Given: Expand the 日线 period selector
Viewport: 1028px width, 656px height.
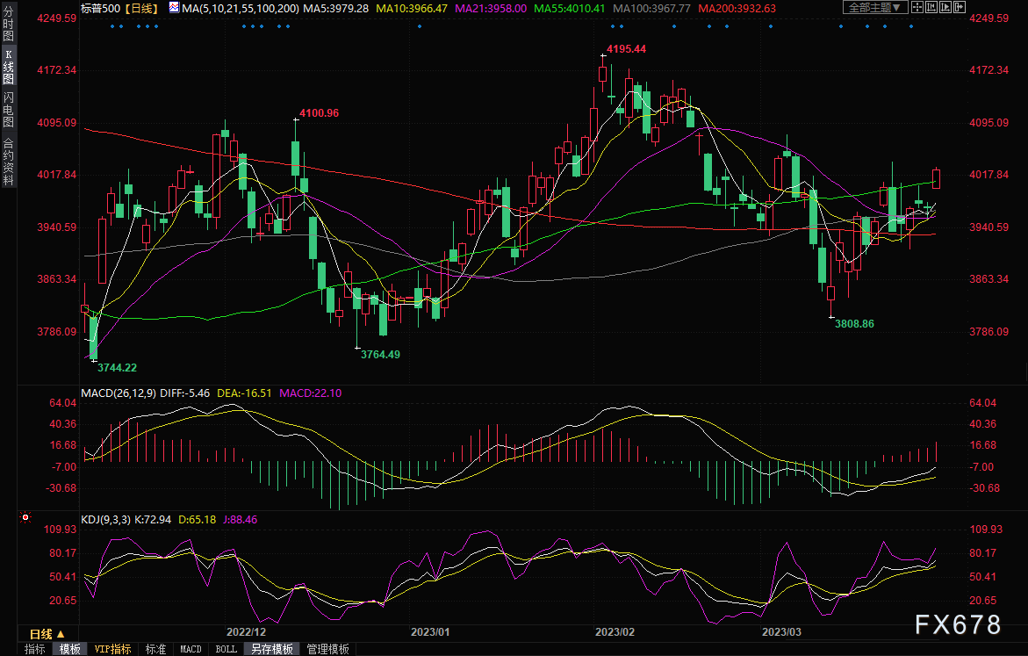Looking at the screenshot, I should point(47,634).
